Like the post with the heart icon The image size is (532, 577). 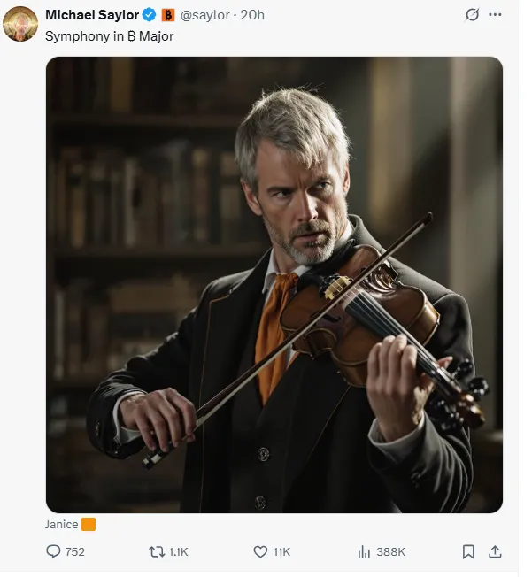coord(260,551)
